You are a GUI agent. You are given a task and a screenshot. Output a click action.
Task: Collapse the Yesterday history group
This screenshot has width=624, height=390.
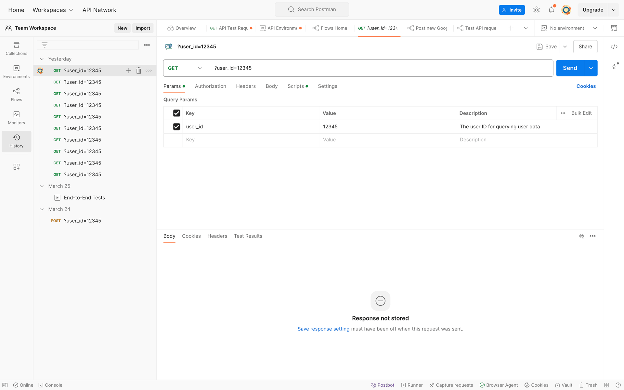click(x=42, y=59)
